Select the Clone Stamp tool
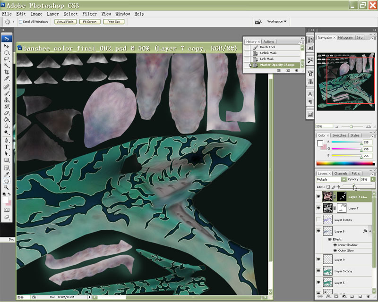The height and width of the screenshot is (302, 378). (7, 100)
